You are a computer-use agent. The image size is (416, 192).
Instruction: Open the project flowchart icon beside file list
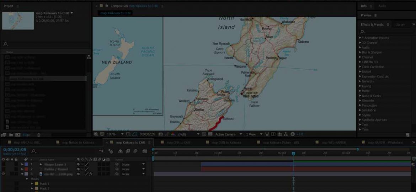pyautogui.click(x=89, y=57)
